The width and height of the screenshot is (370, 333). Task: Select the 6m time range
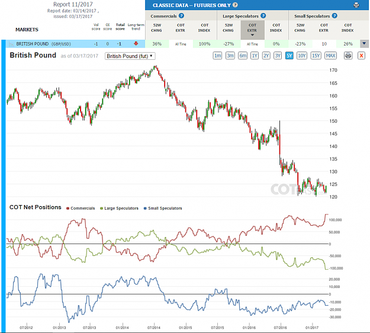click(243, 56)
